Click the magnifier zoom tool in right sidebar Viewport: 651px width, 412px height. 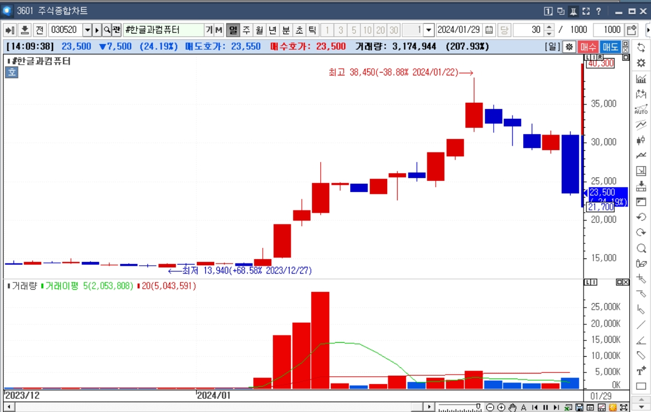tap(641, 248)
